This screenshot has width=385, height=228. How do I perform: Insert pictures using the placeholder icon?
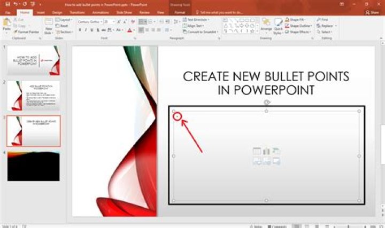[257, 161]
